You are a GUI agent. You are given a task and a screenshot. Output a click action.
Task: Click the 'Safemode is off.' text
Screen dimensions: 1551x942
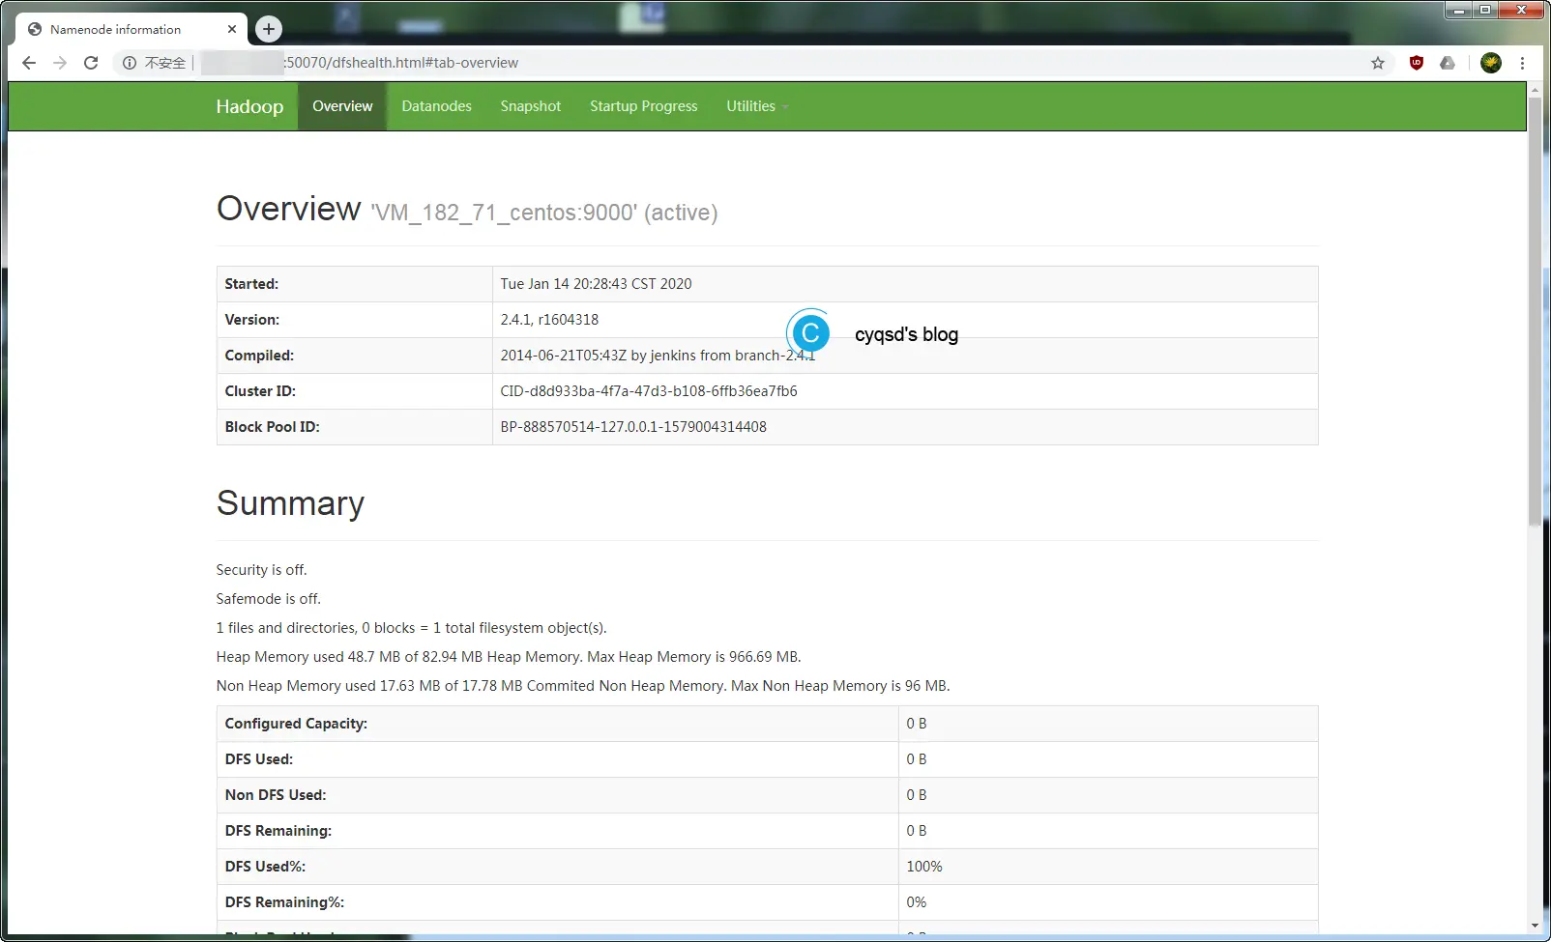pyautogui.click(x=268, y=599)
